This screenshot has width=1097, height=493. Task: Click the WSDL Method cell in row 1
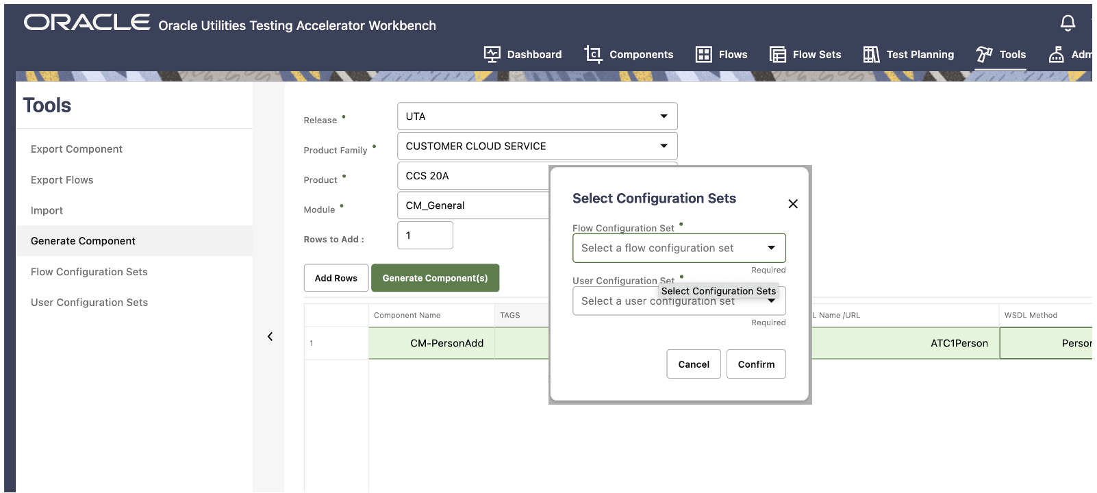point(1046,343)
